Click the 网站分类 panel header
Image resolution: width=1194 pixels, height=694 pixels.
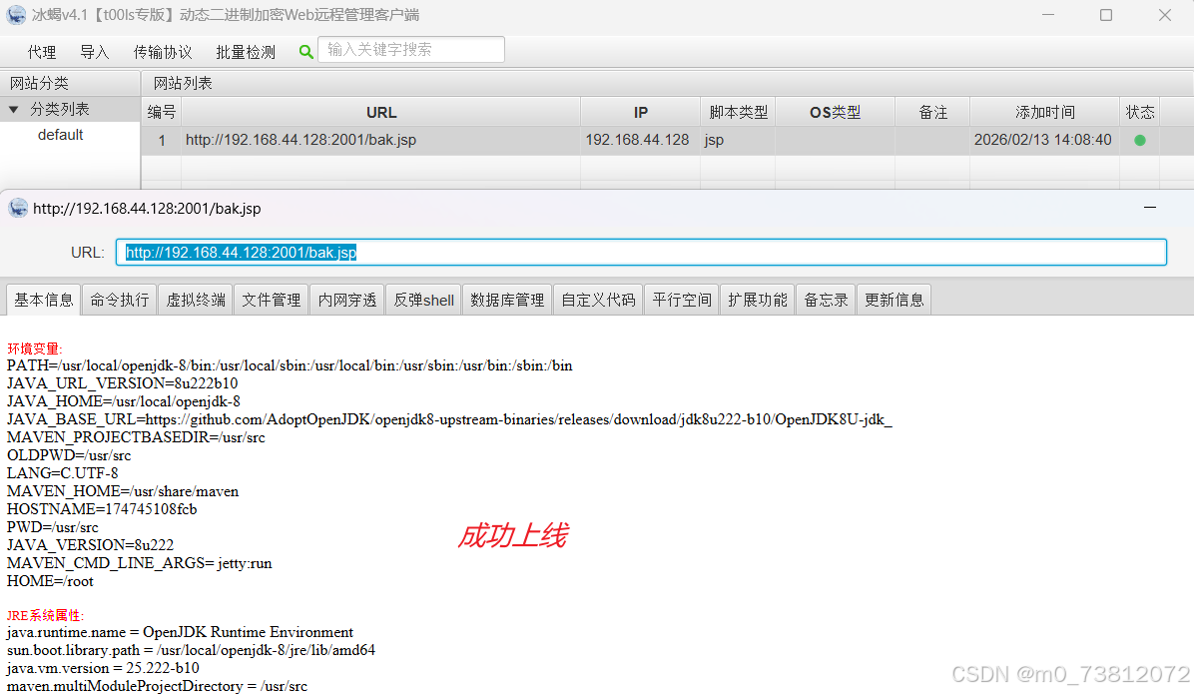[70, 83]
